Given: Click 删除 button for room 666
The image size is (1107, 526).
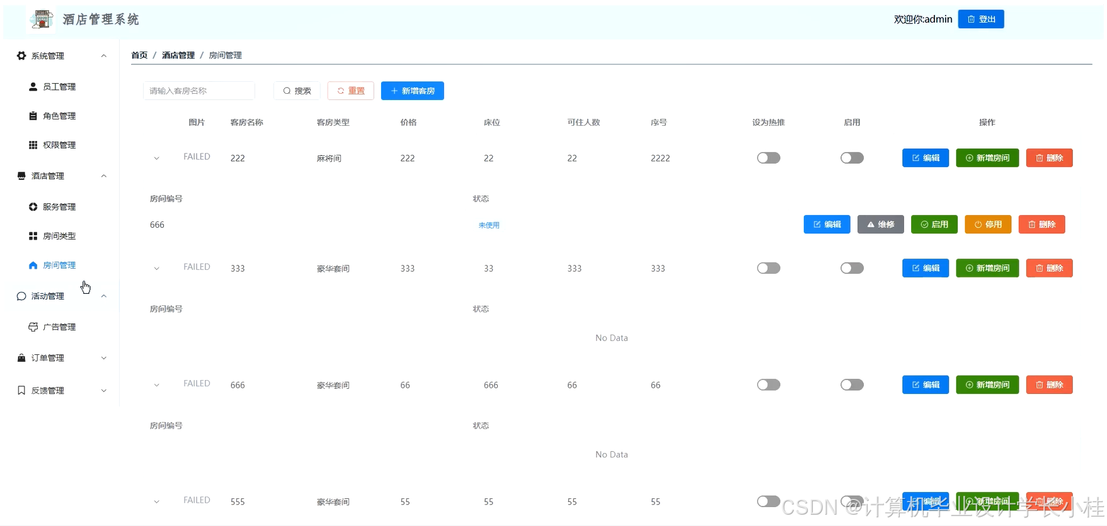Looking at the screenshot, I should pos(1050,384).
